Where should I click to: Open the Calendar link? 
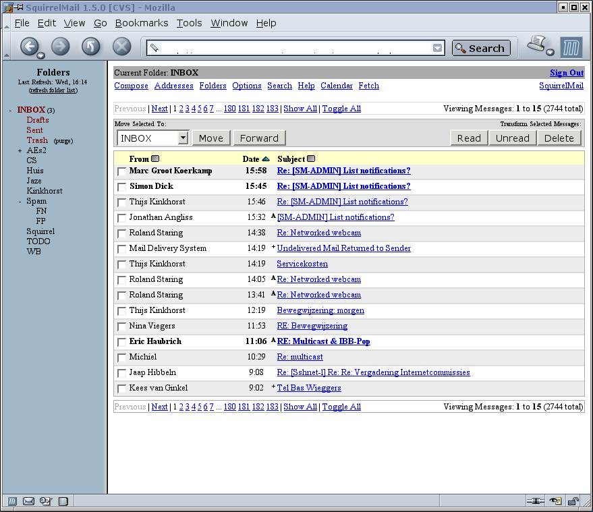[x=337, y=86]
